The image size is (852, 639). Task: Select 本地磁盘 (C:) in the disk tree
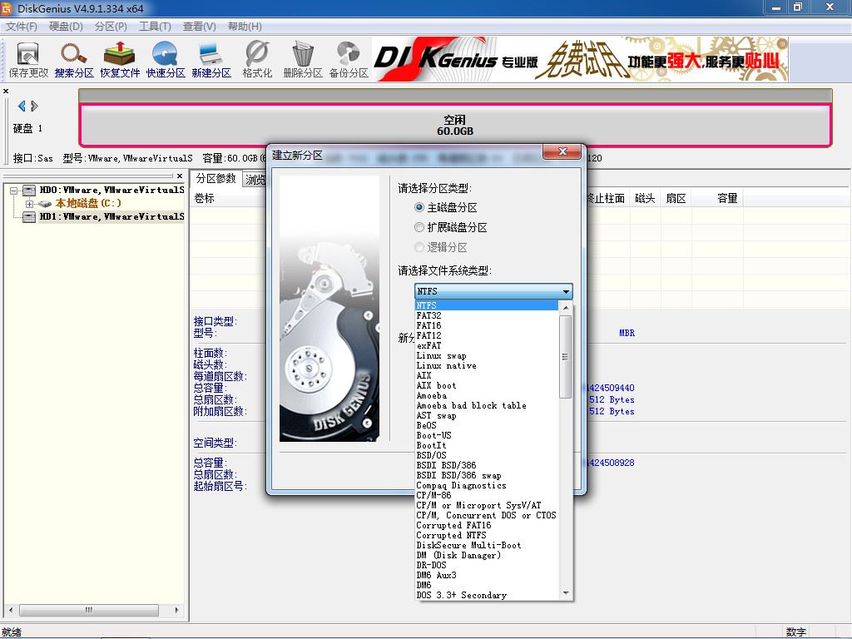point(88,203)
